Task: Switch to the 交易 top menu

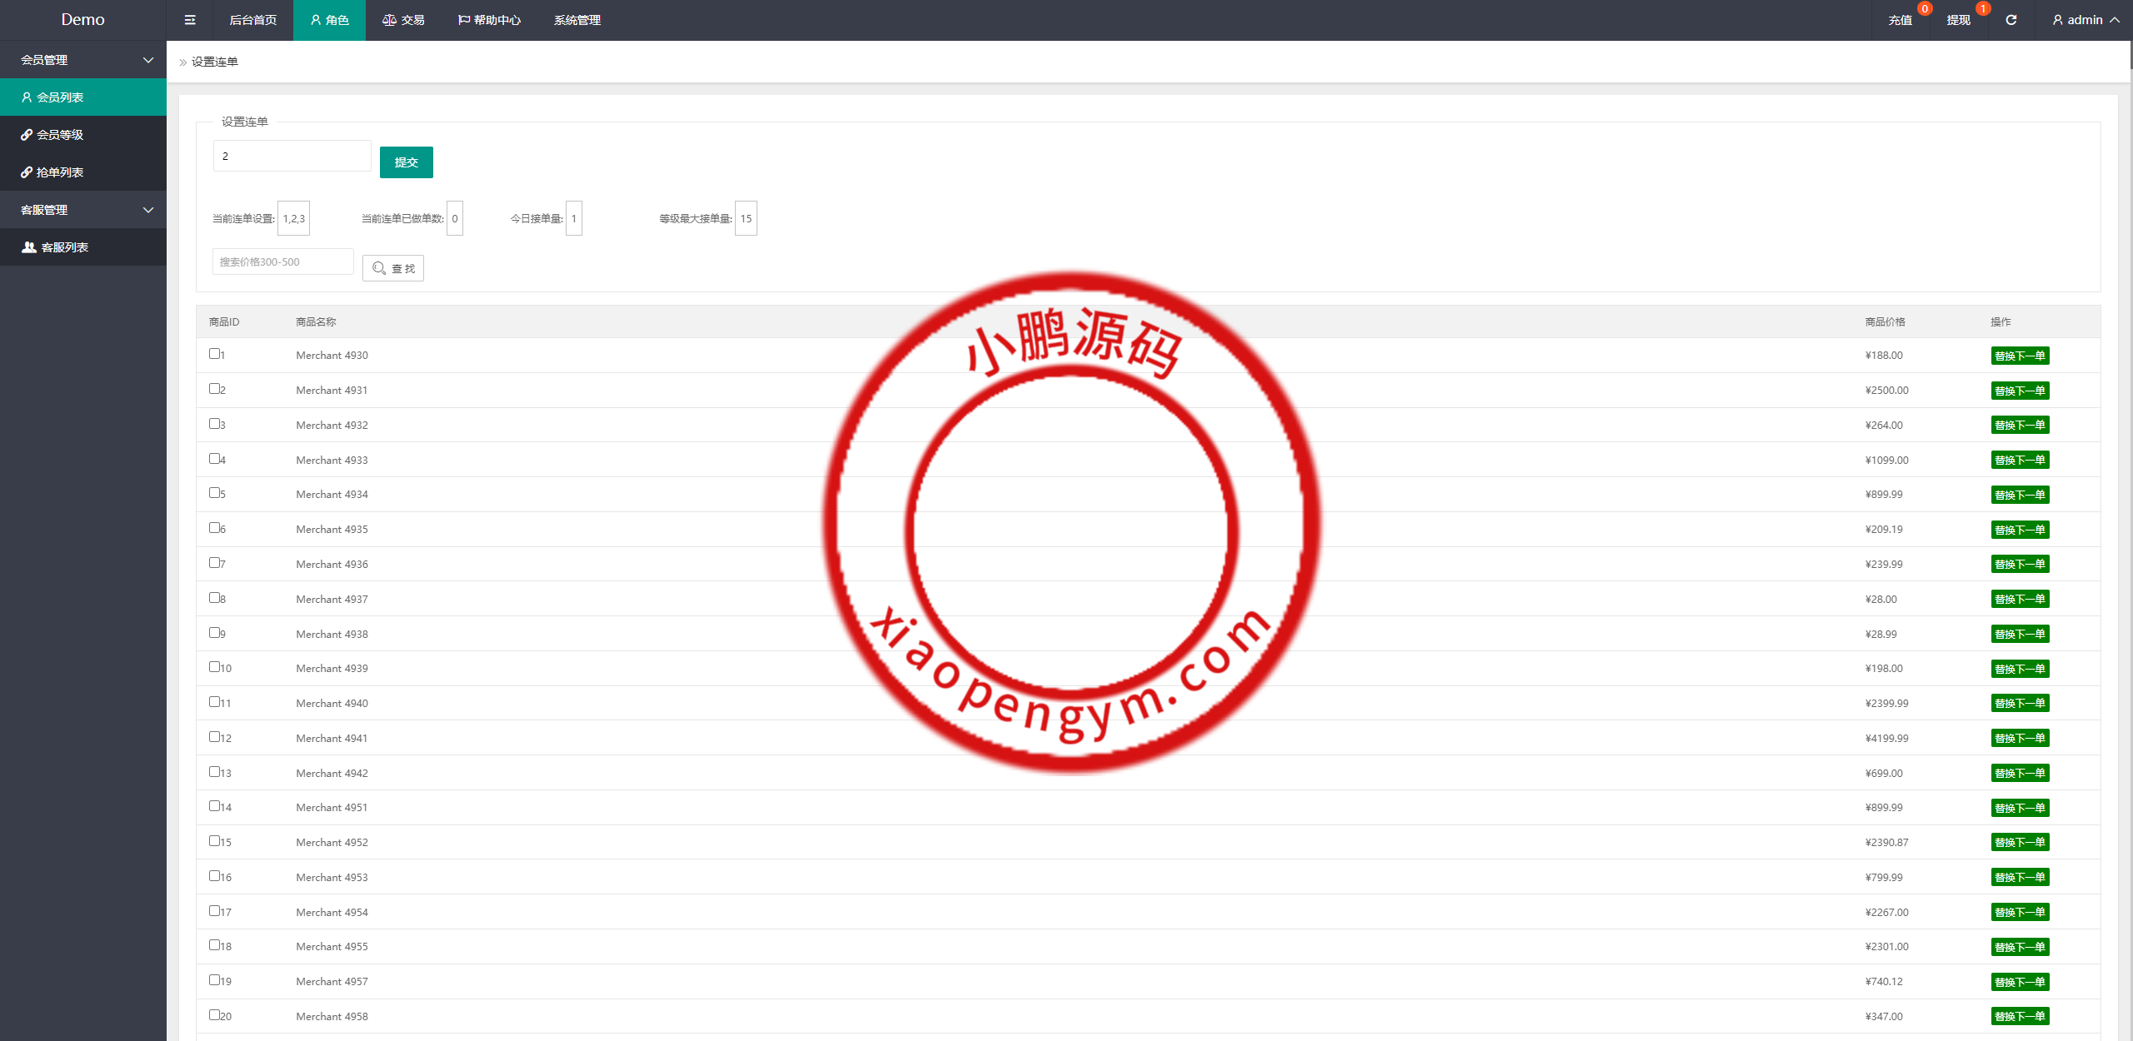Action: (403, 20)
